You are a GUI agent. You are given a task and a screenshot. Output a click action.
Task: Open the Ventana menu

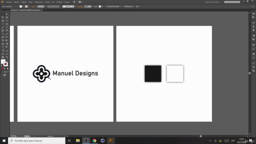click(60, 2)
